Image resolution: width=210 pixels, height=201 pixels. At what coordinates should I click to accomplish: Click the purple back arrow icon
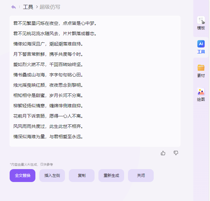click(x=14, y=7)
